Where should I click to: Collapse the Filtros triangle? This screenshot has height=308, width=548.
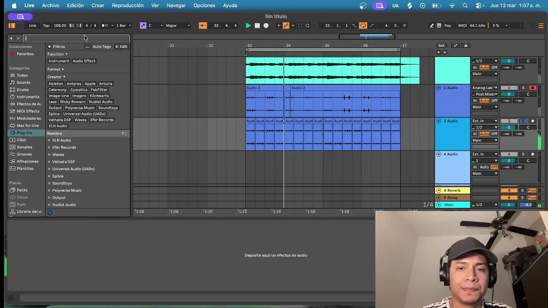point(50,47)
